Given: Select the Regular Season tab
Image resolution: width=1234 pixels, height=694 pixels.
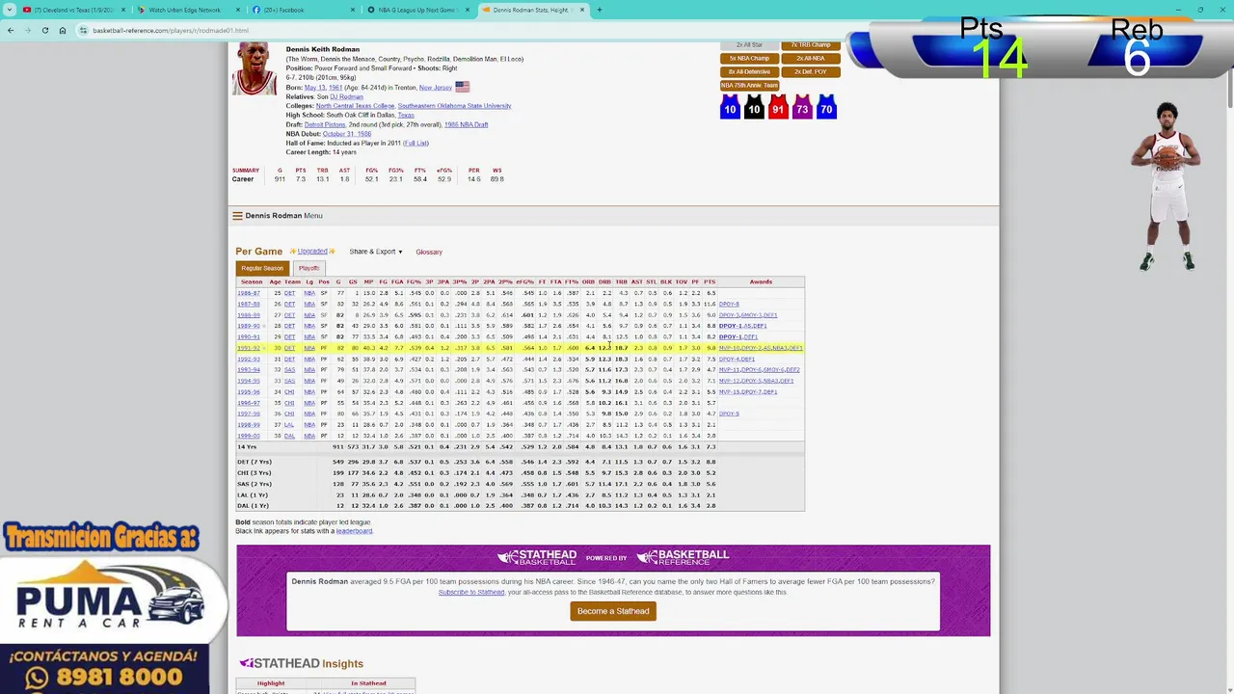Looking at the screenshot, I should 262,268.
